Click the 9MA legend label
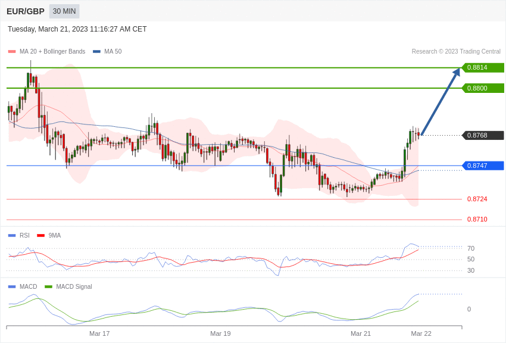Image resolution: width=506 pixels, height=343 pixels. tap(55, 235)
